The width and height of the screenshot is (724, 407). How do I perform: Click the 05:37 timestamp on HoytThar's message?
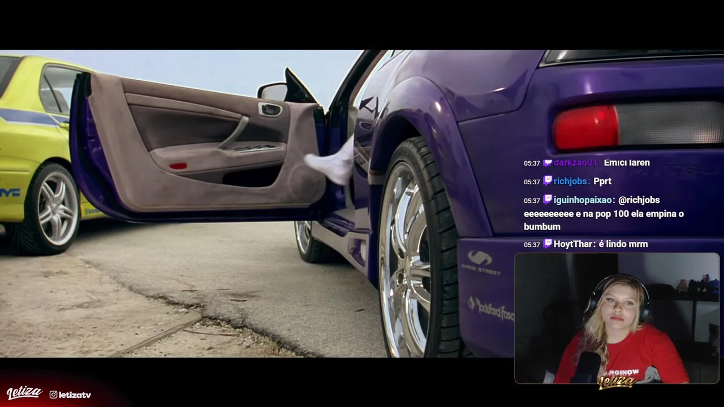pyautogui.click(x=532, y=245)
